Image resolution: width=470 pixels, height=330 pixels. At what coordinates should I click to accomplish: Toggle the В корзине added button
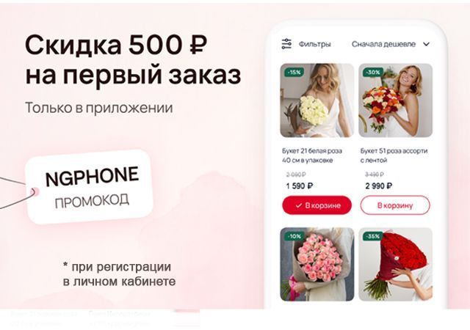click(317, 205)
